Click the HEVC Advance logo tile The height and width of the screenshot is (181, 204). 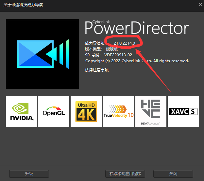pyautogui.click(x=151, y=111)
